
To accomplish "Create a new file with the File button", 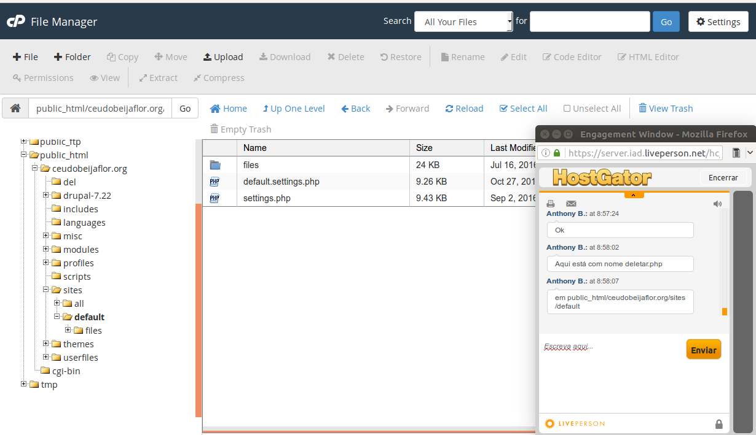I will [x=25, y=57].
